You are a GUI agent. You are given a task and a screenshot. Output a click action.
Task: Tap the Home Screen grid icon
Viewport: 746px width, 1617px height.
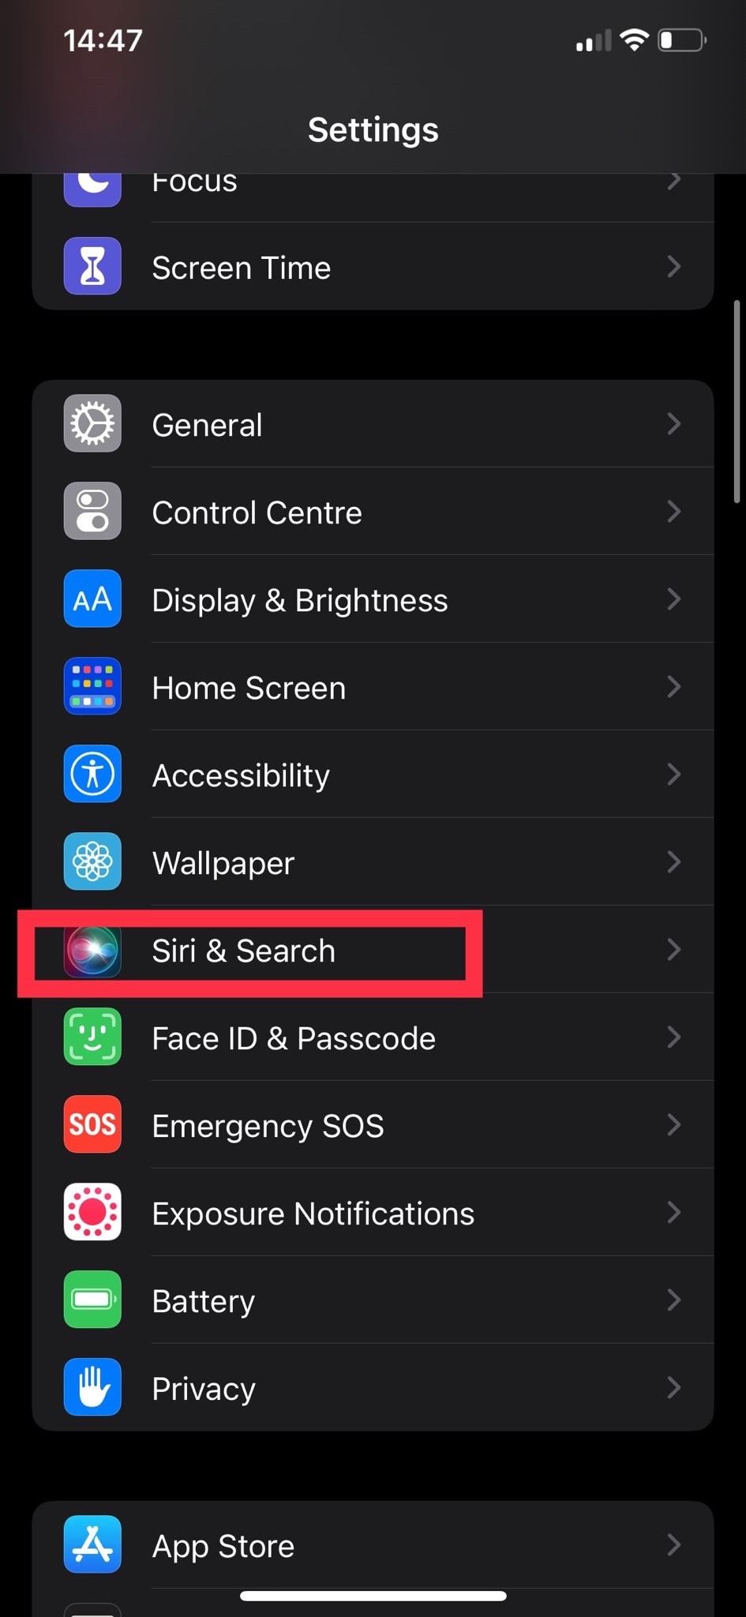point(92,686)
